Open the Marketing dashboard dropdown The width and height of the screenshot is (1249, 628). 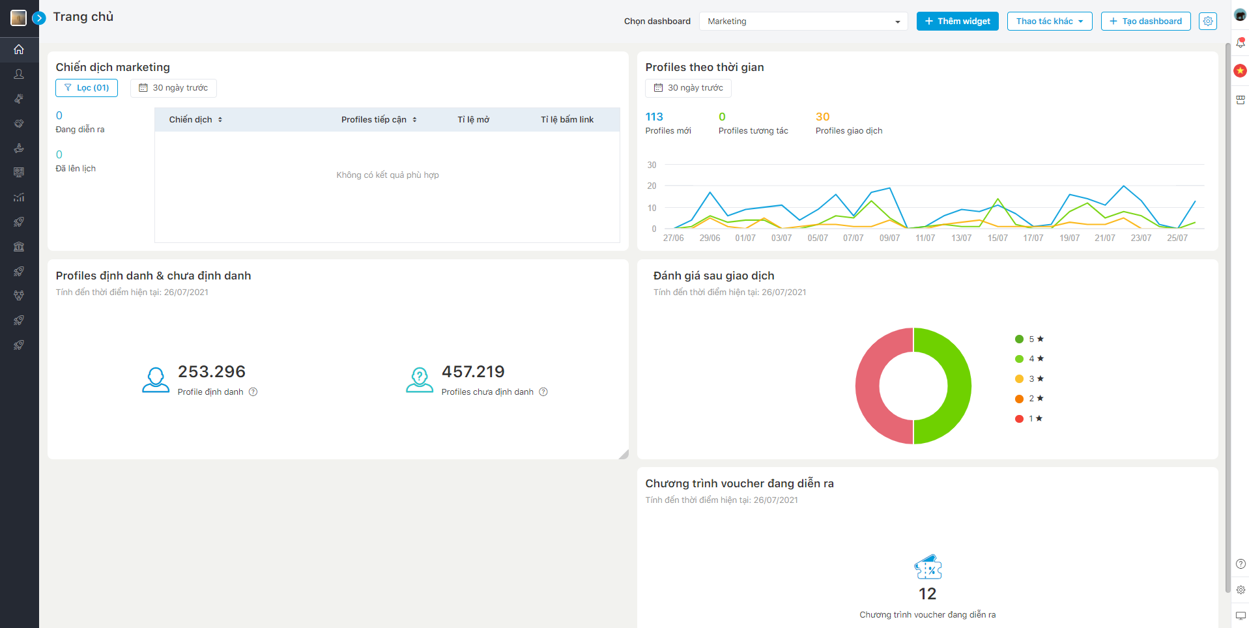point(803,21)
